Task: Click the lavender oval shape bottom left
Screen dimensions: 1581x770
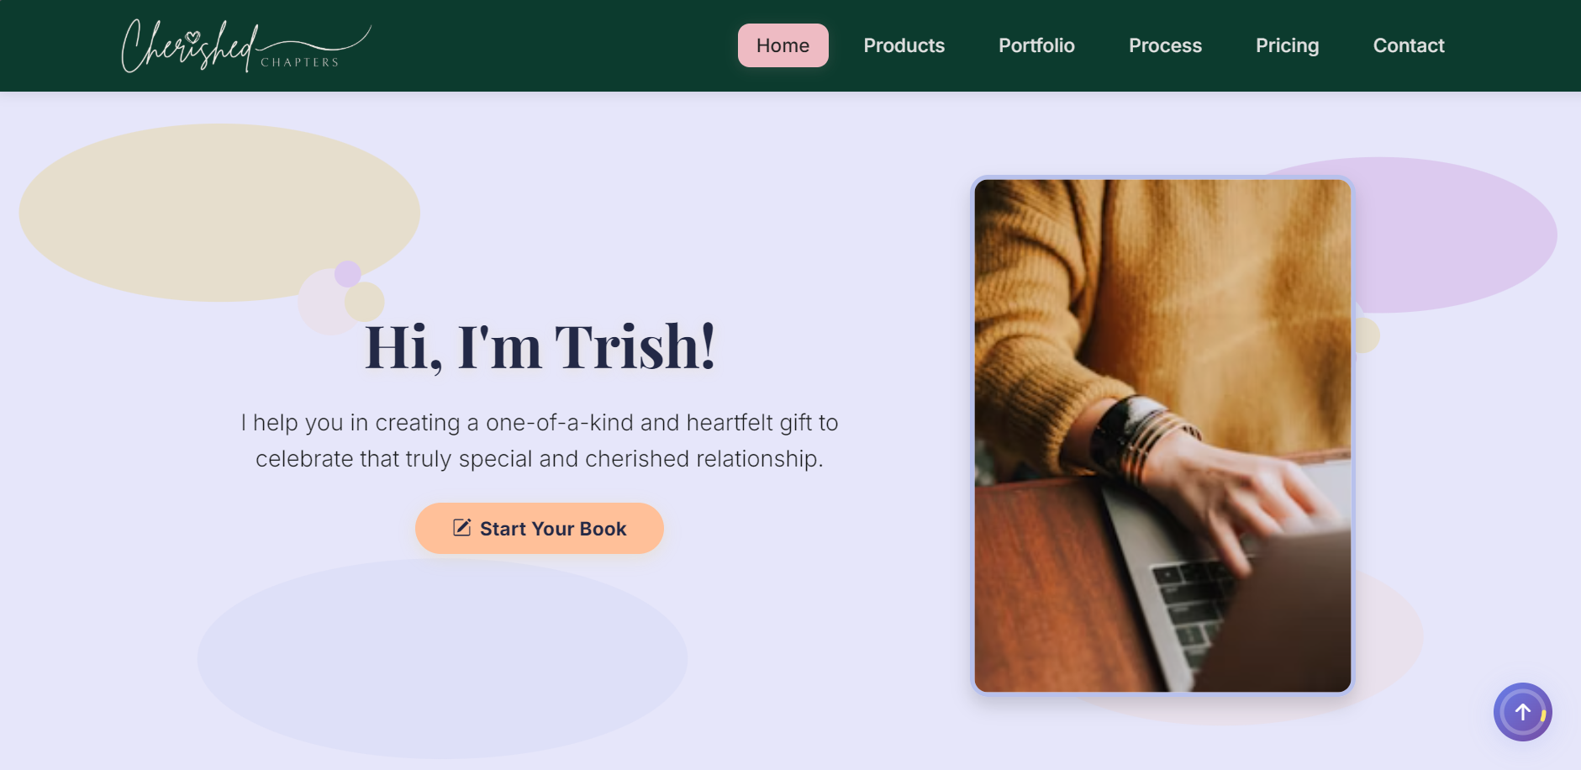Action: [x=441, y=660]
